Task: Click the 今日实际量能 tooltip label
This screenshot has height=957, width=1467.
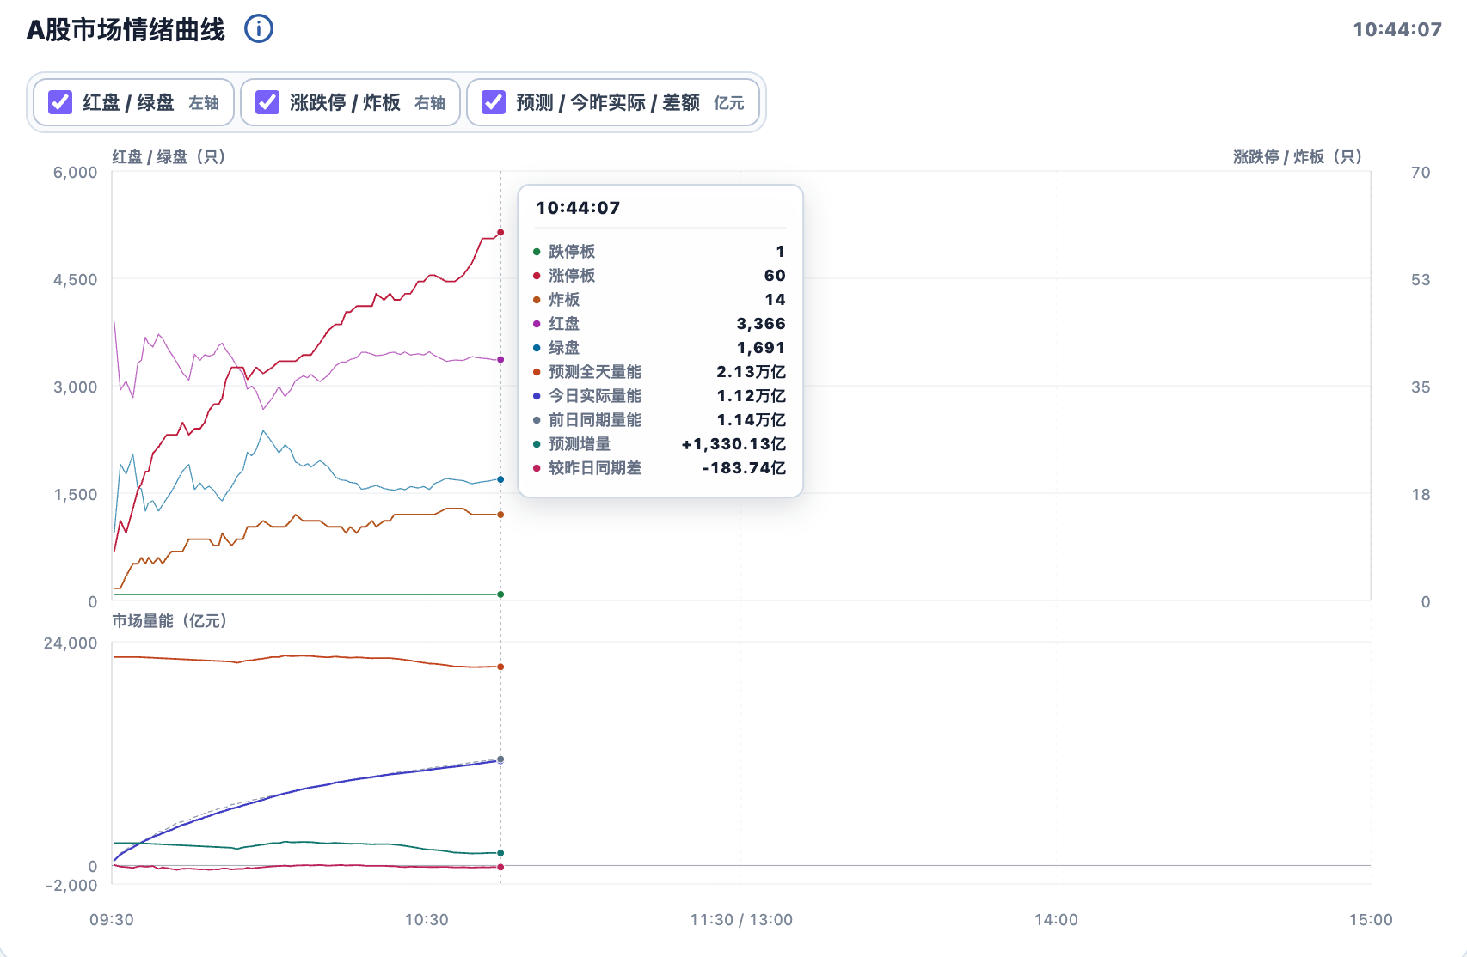Action: pos(595,396)
